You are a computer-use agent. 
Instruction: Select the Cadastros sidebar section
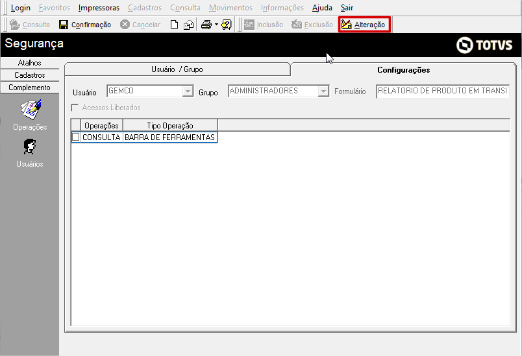click(x=30, y=75)
